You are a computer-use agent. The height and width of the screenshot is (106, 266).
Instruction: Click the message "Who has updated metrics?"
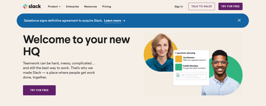tap(195, 60)
